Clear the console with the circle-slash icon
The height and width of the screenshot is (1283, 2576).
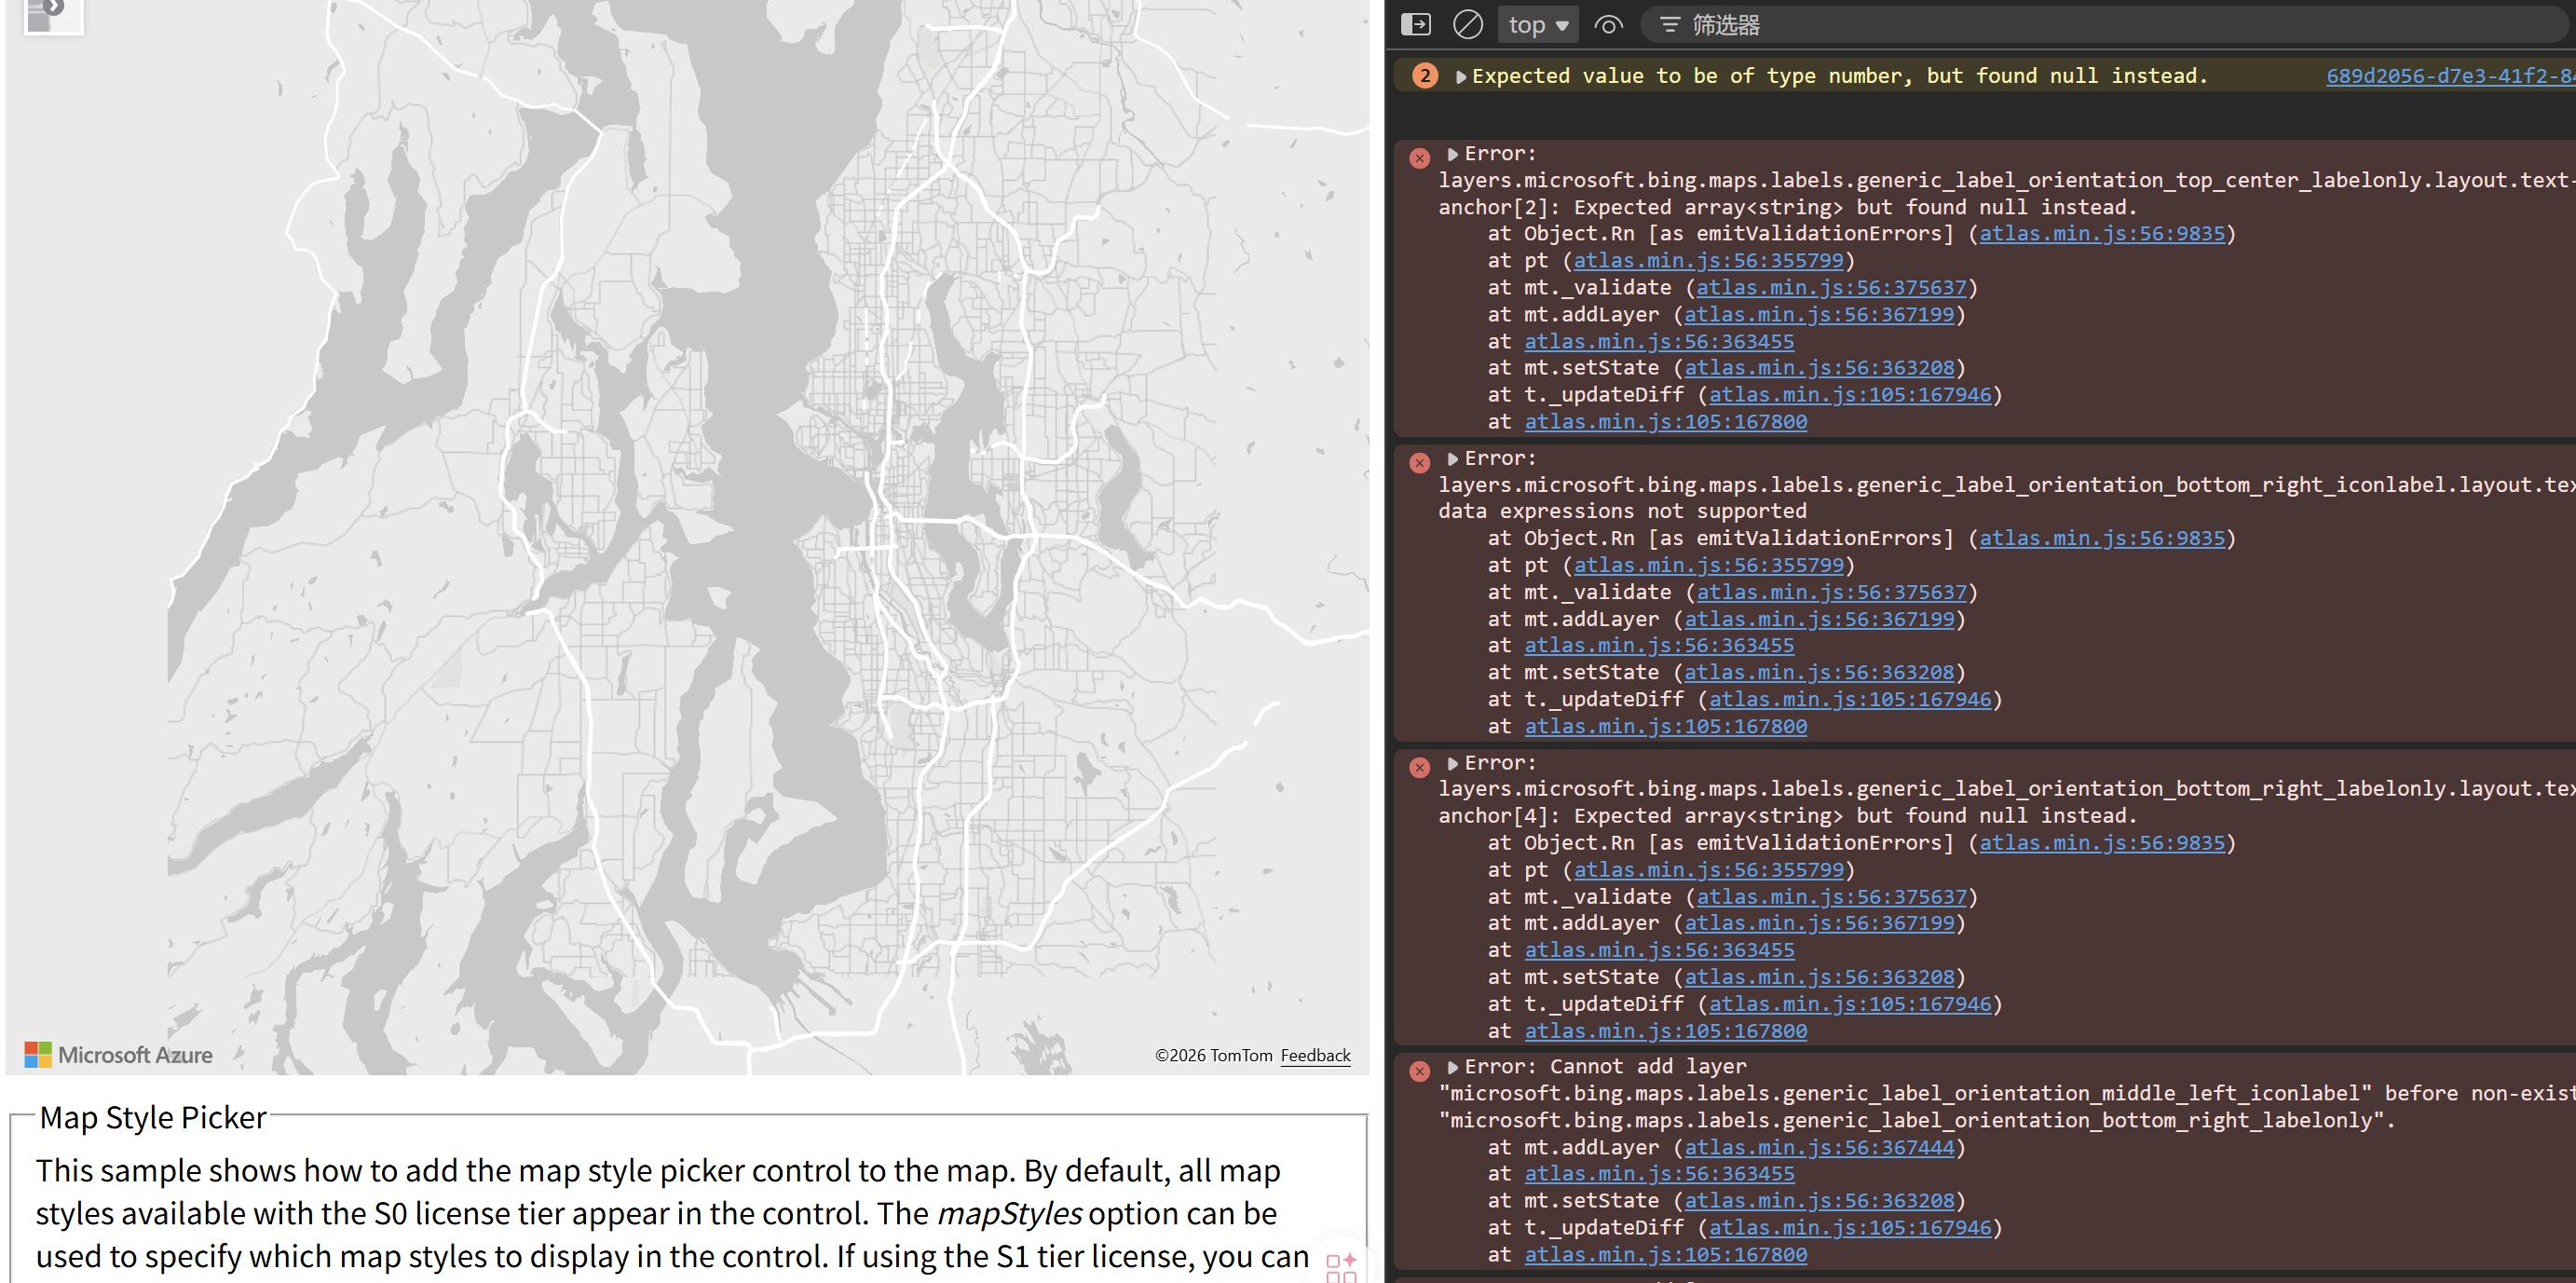[x=1467, y=24]
